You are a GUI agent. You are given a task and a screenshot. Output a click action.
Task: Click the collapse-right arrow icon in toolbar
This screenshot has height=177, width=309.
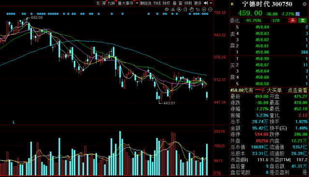point(206,3)
